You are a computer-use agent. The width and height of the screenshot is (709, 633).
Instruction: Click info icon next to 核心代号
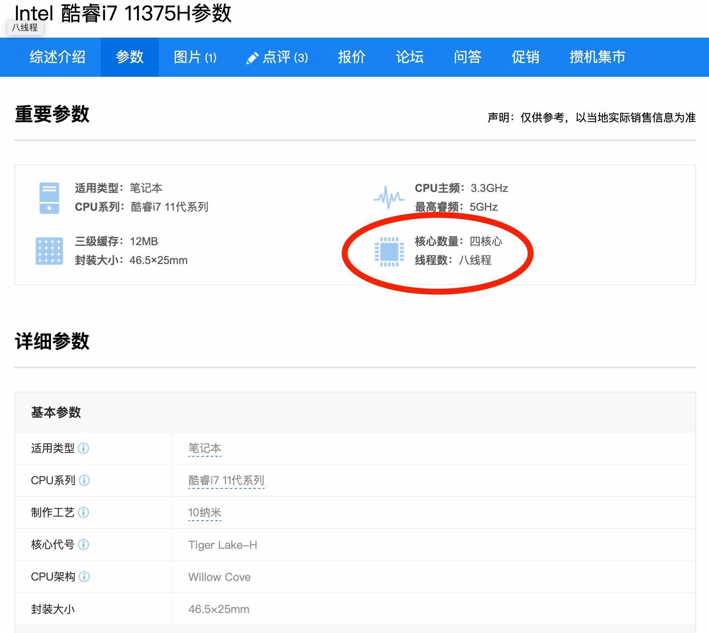pyautogui.click(x=83, y=544)
